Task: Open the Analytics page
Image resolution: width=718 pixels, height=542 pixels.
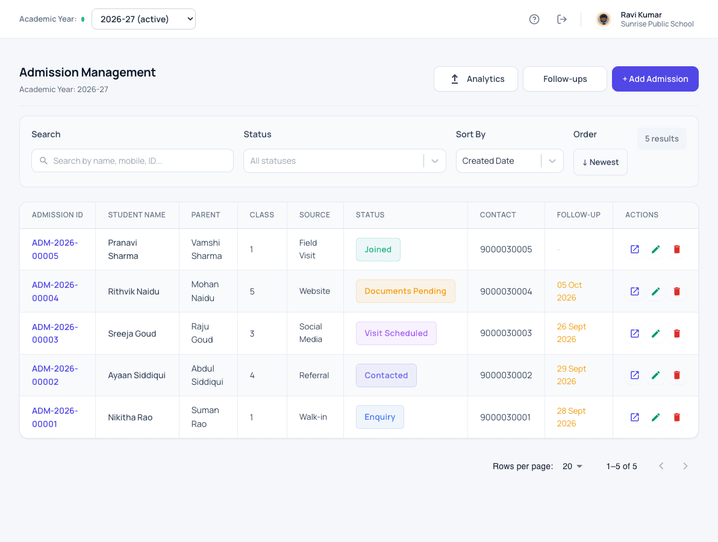Action: point(476,79)
